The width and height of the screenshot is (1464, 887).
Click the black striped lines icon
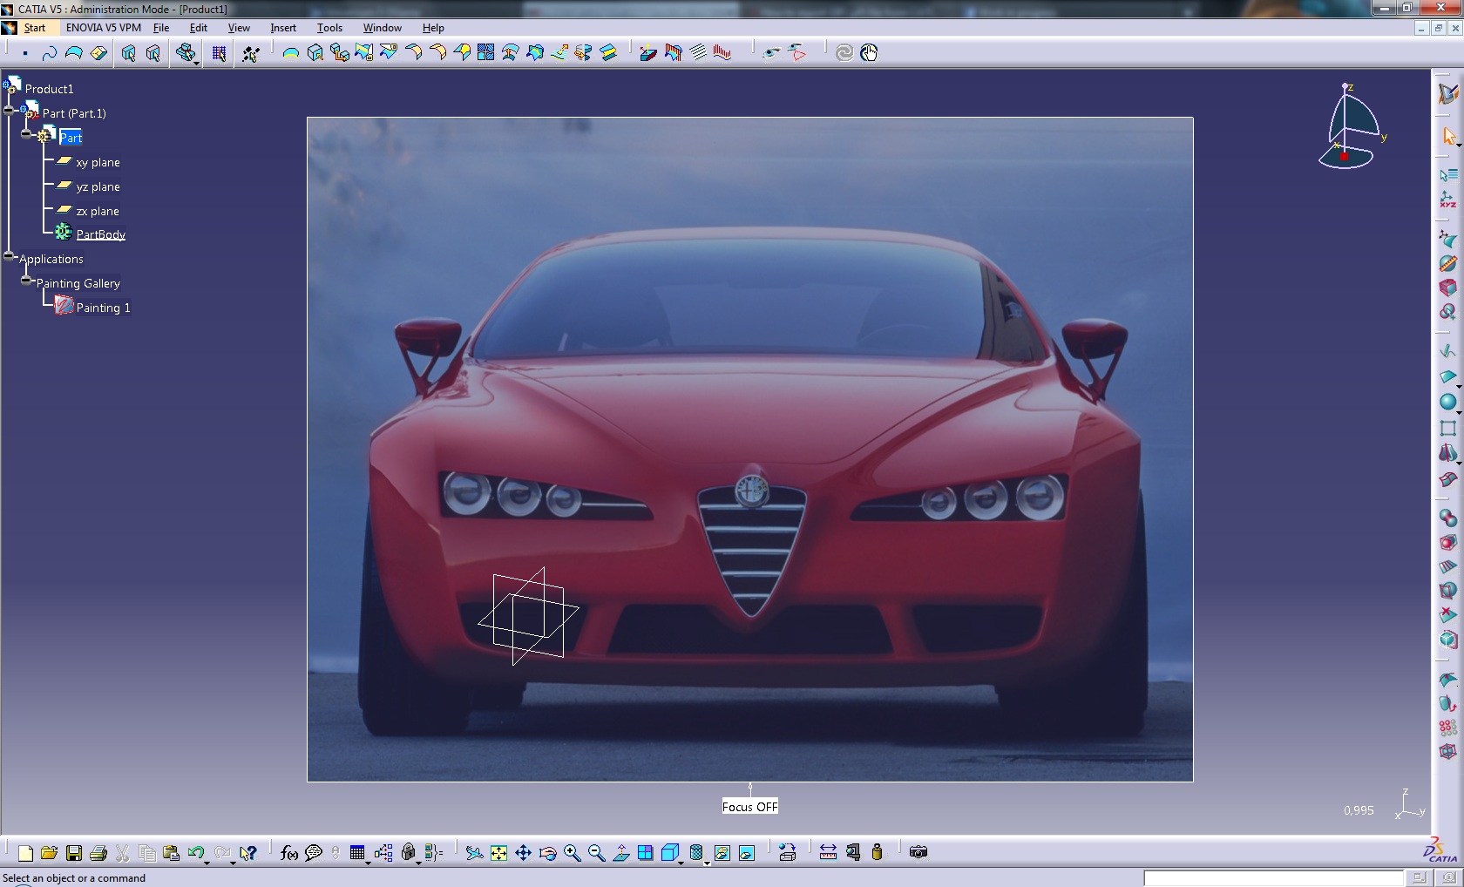point(698,53)
